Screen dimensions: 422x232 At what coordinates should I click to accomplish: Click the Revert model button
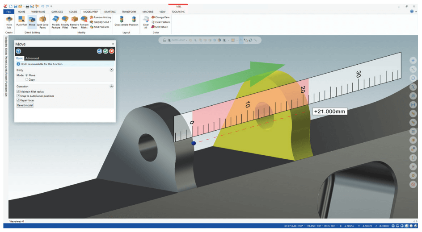coord(25,105)
